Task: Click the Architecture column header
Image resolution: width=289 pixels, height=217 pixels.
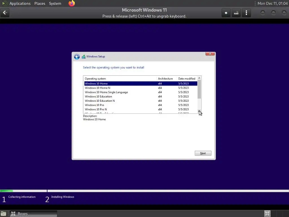Action: click(167, 79)
